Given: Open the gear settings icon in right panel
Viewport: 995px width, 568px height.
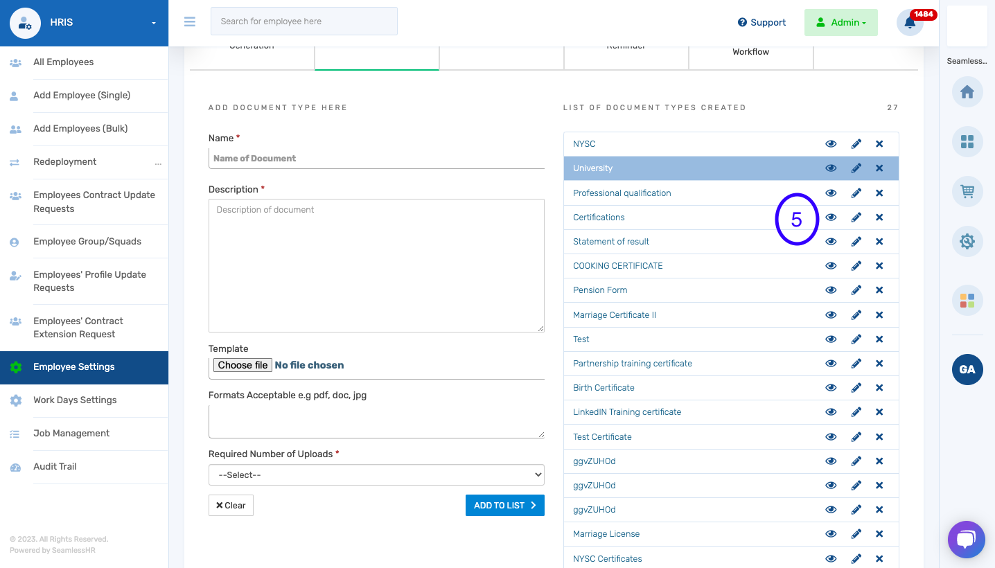Looking at the screenshot, I should 967,241.
